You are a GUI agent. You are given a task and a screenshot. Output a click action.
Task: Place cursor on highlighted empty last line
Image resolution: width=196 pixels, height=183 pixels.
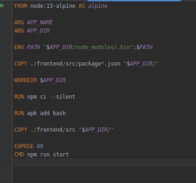pyautogui.click(x=104, y=162)
